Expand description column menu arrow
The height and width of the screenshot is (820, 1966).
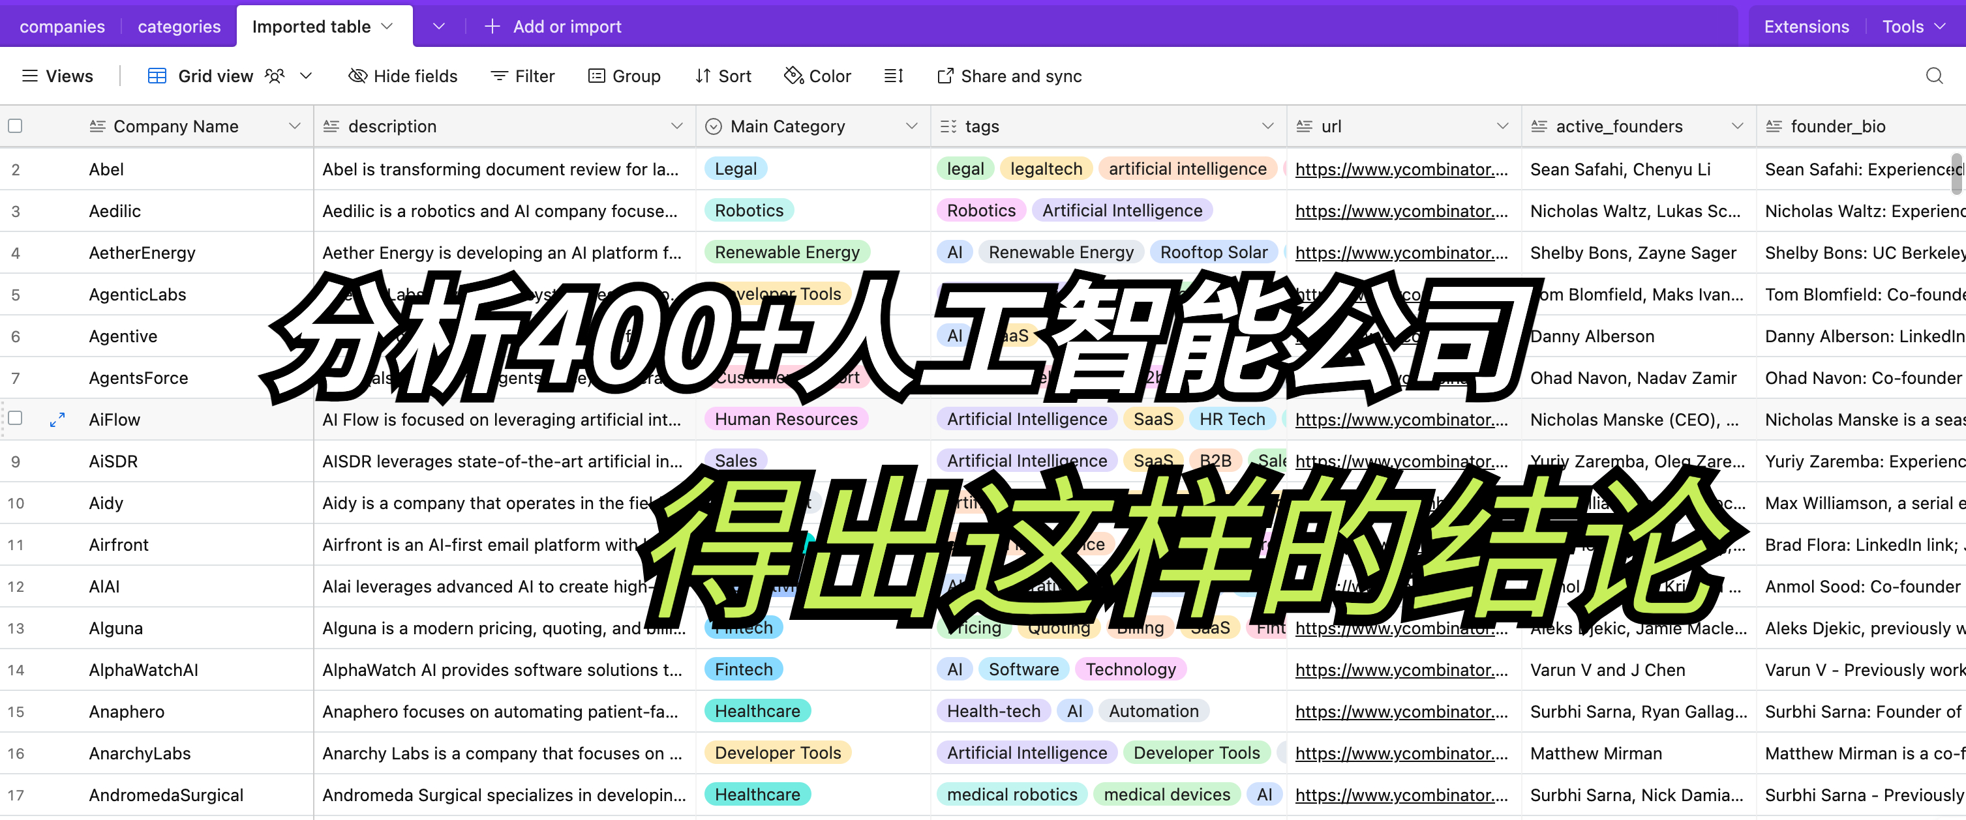(677, 126)
